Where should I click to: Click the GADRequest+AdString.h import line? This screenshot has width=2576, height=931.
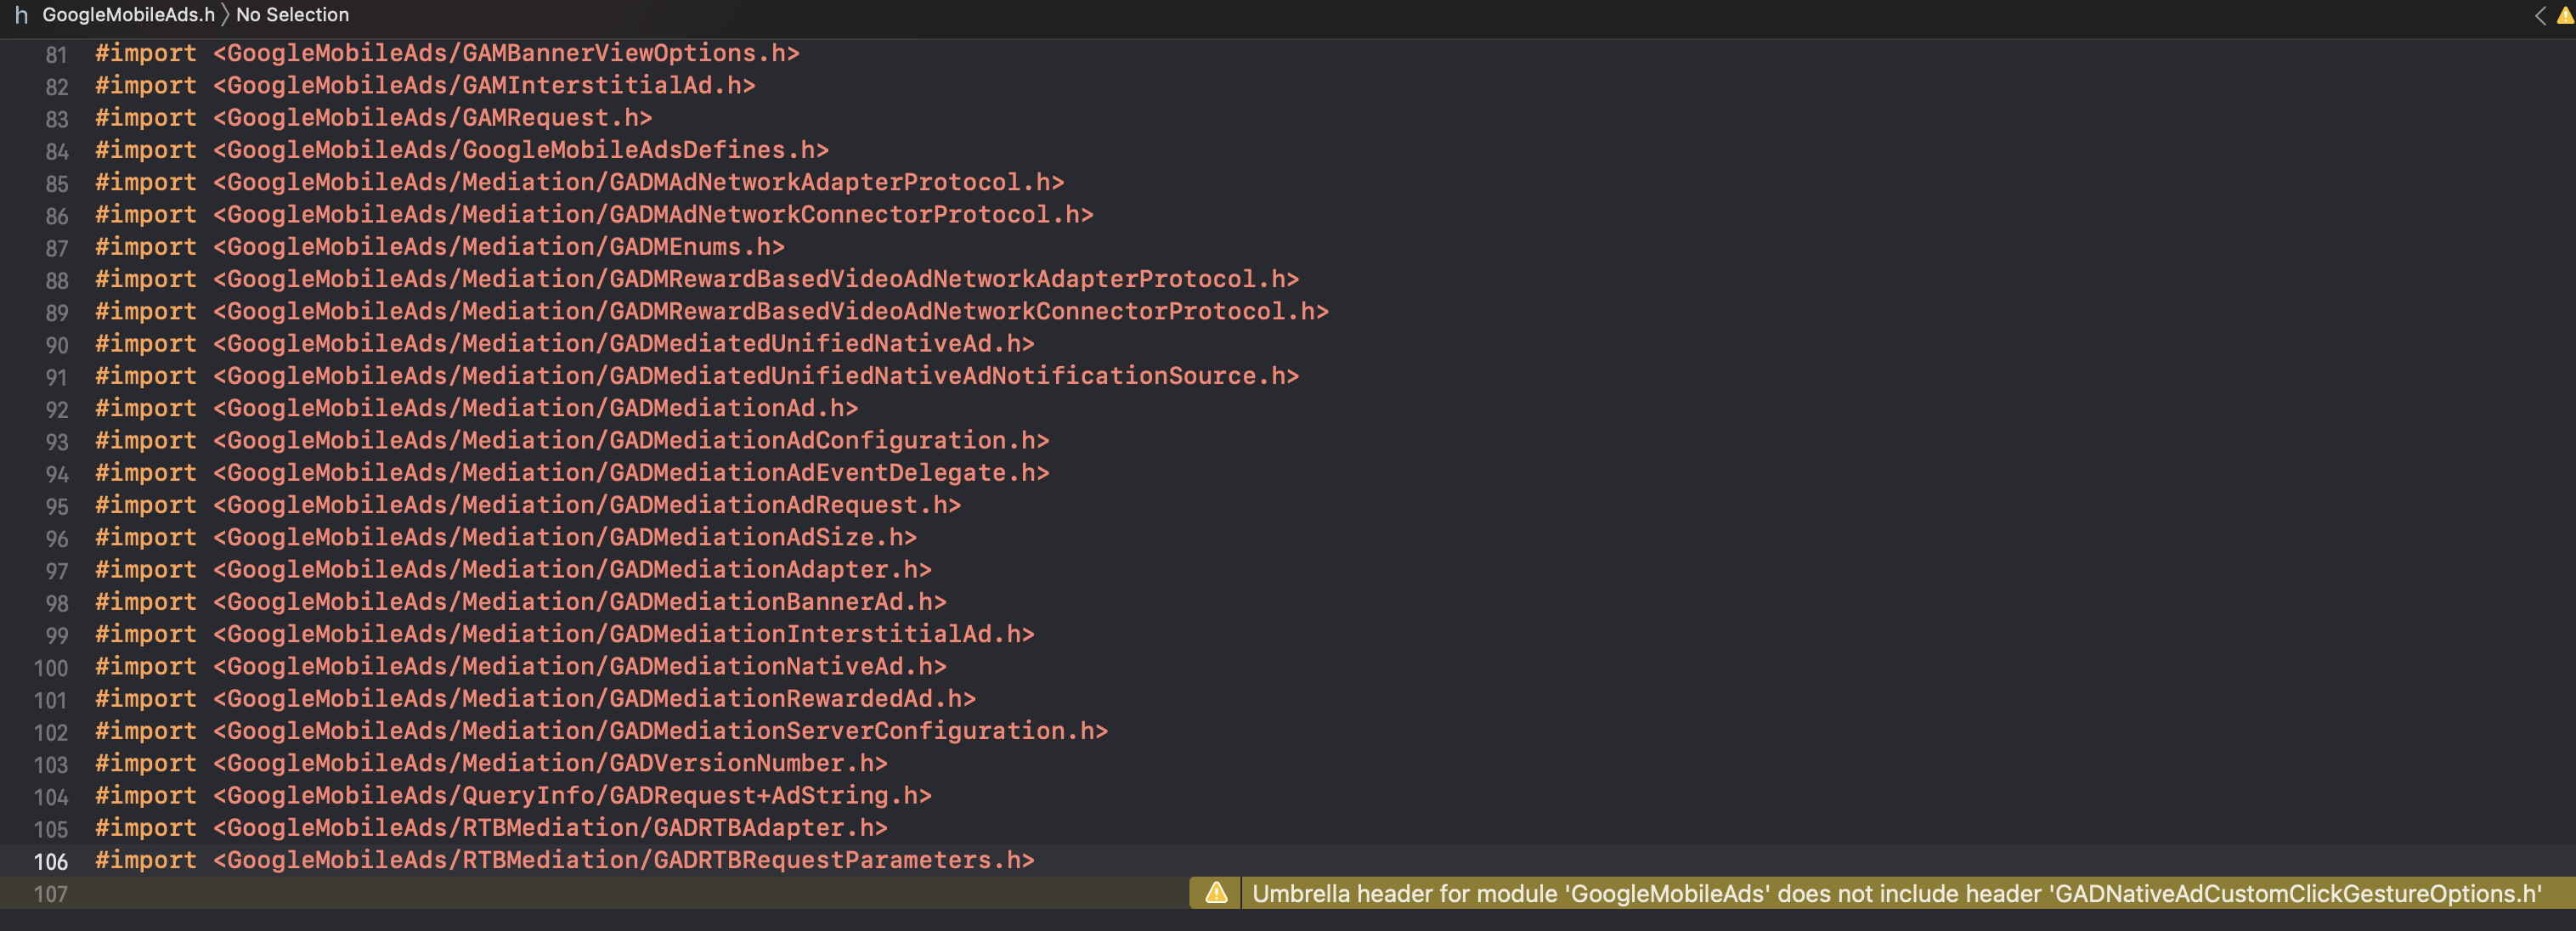click(511, 796)
